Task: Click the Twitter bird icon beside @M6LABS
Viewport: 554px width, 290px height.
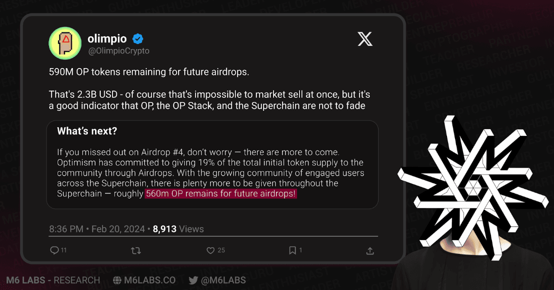Action: (x=193, y=280)
